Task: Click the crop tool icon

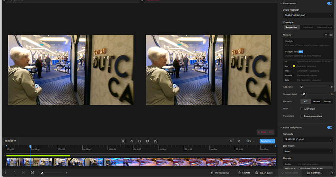Action: tap(239, 141)
